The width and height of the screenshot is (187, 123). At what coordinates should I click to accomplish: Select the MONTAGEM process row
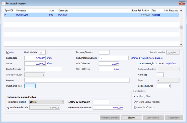tap(92, 15)
